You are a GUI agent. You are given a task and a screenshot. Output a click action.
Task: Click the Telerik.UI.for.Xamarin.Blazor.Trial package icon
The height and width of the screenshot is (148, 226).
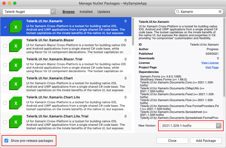pos(16,65)
